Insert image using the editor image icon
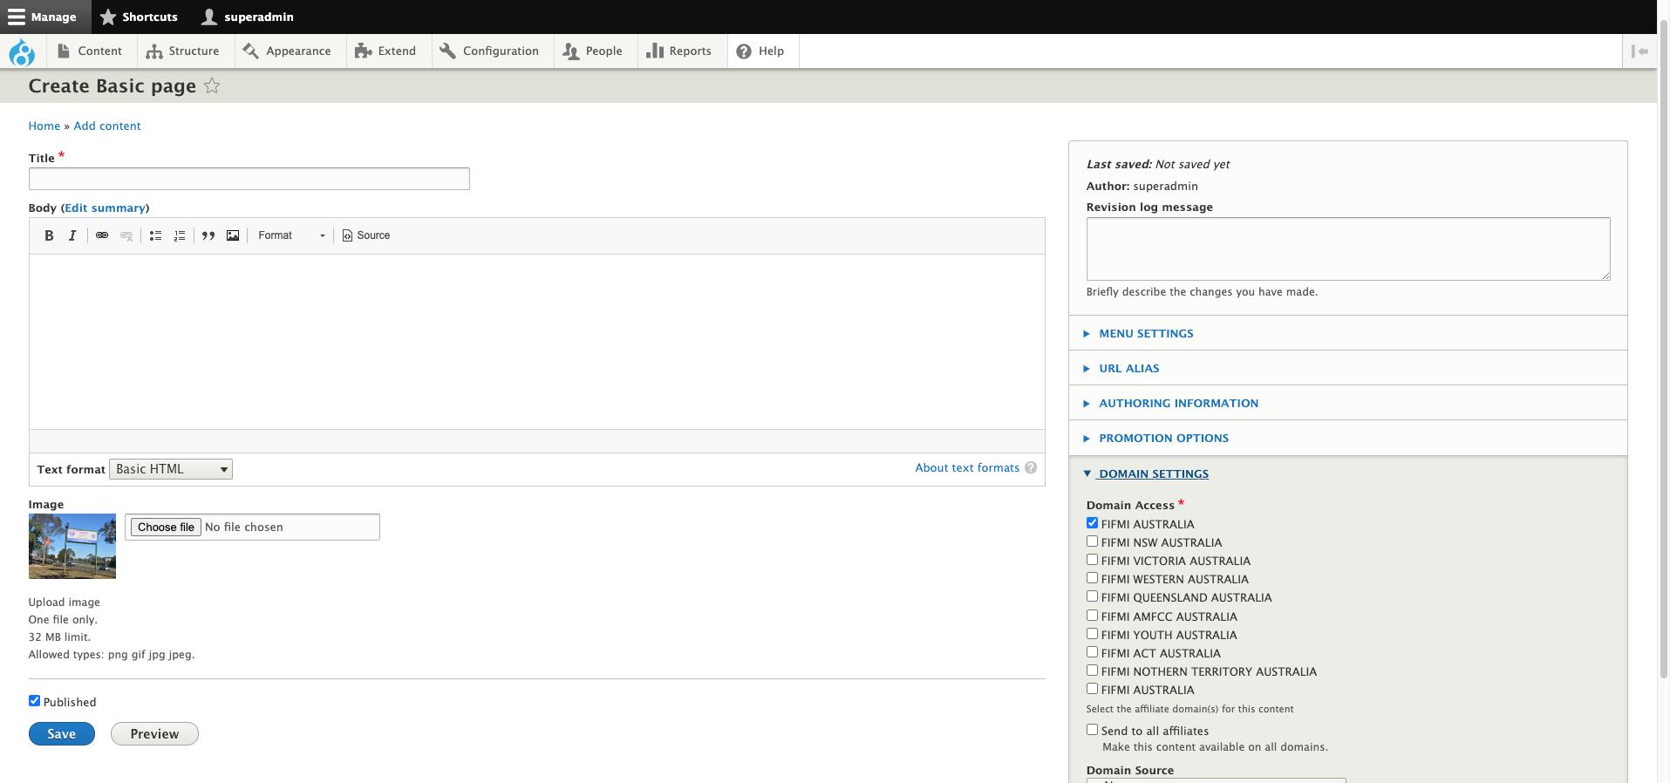The width and height of the screenshot is (1670, 783). 233,235
